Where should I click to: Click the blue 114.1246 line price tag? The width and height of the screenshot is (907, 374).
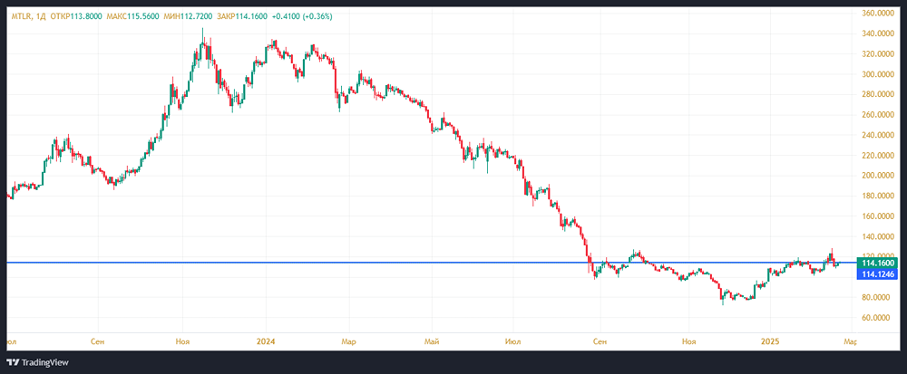pos(878,273)
